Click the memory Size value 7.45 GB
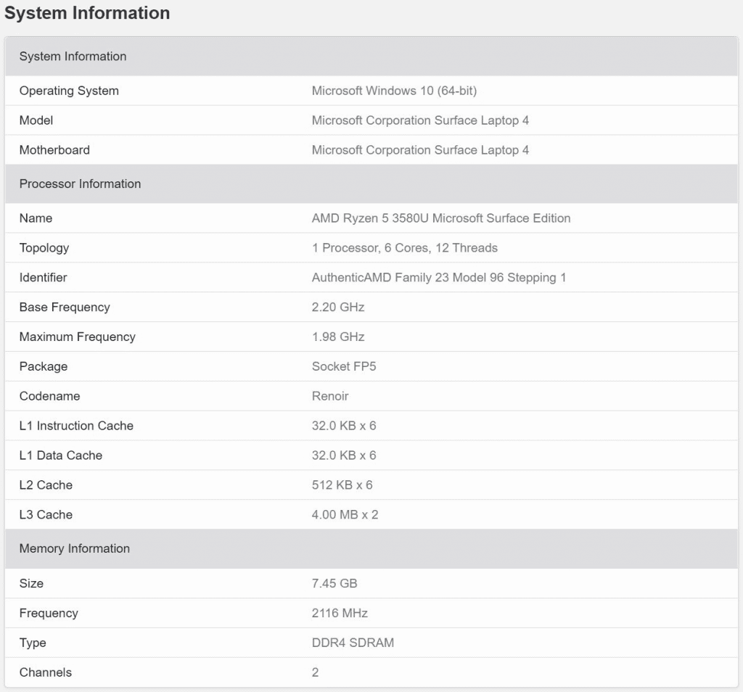The image size is (743, 692). click(x=334, y=584)
